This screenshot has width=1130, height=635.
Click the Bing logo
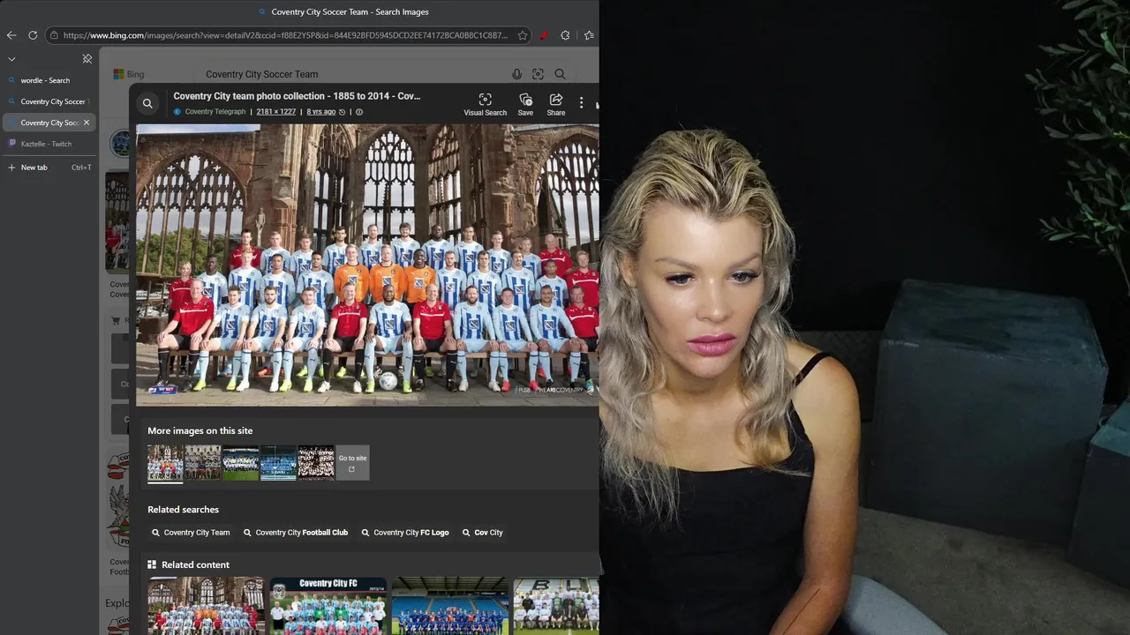[x=129, y=74]
